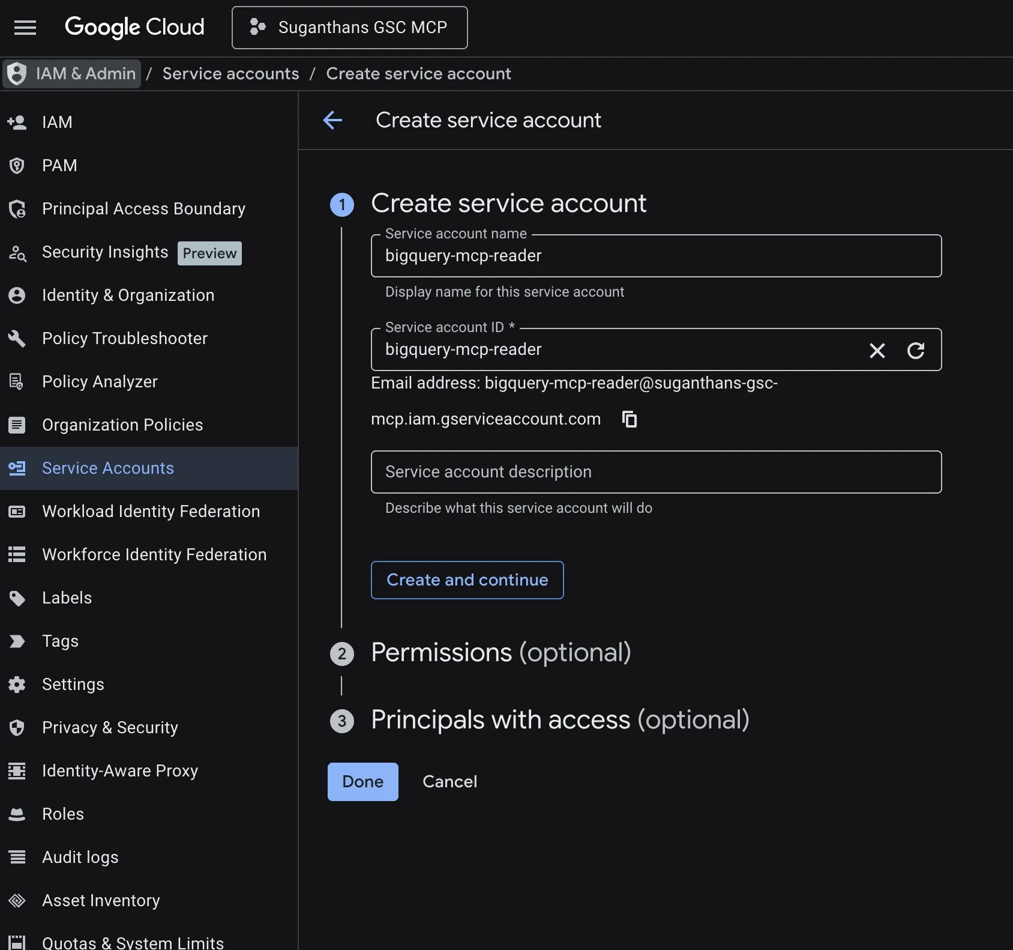Click the back arrow beside Create service account
The height and width of the screenshot is (950, 1013).
(x=332, y=120)
